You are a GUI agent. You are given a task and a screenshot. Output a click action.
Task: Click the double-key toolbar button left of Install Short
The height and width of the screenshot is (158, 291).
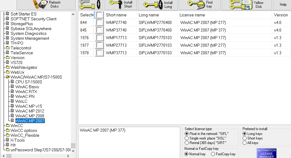click(x=90, y=5)
